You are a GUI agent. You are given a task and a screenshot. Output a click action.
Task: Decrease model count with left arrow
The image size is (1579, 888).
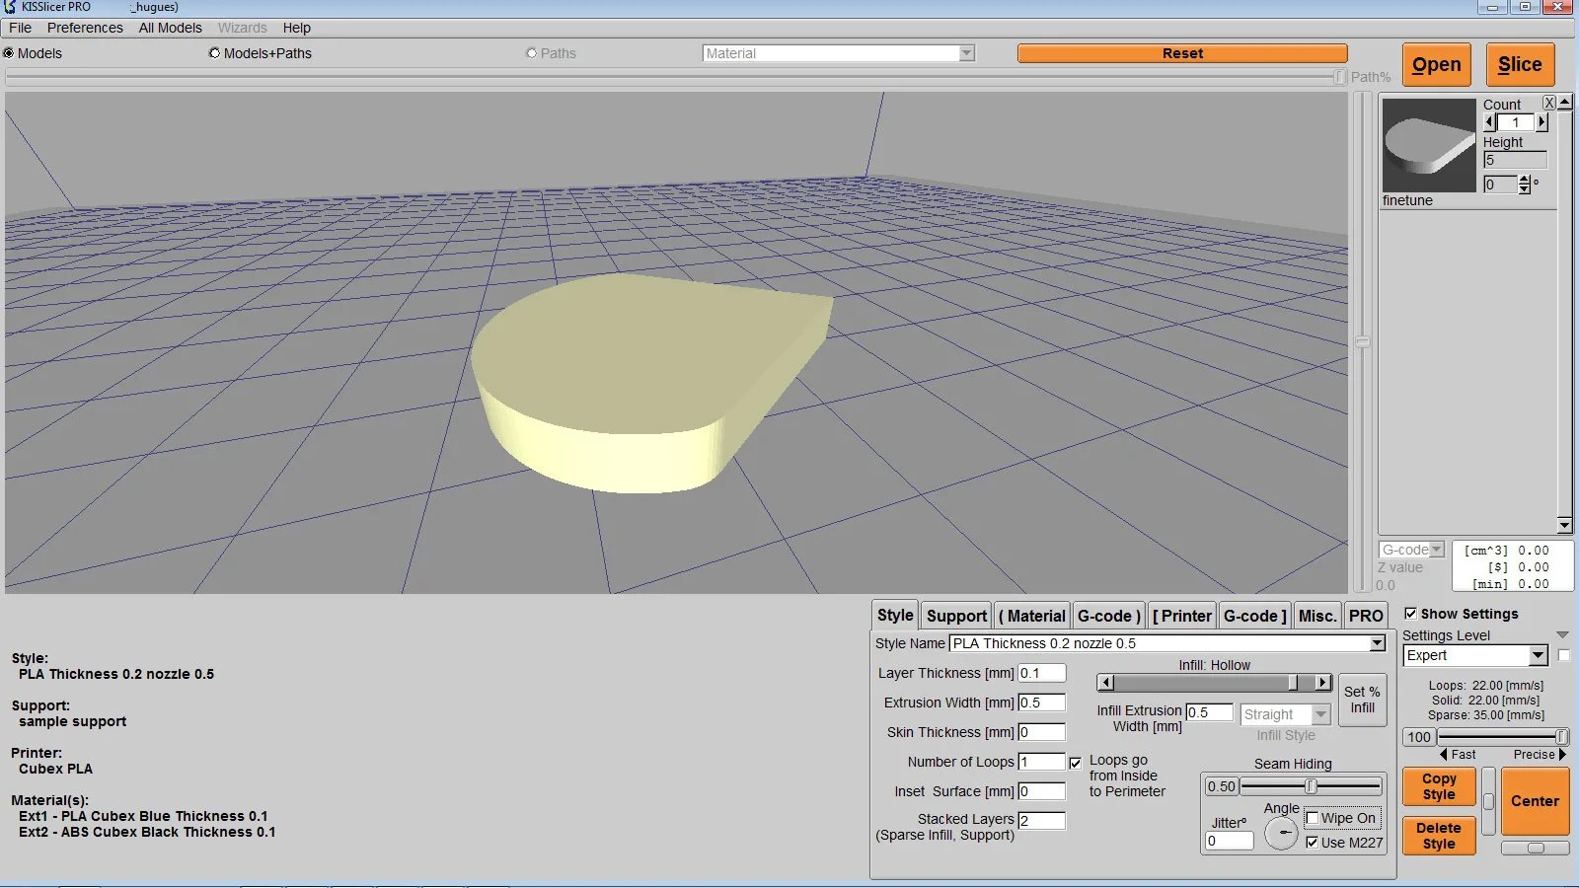pos(1490,122)
